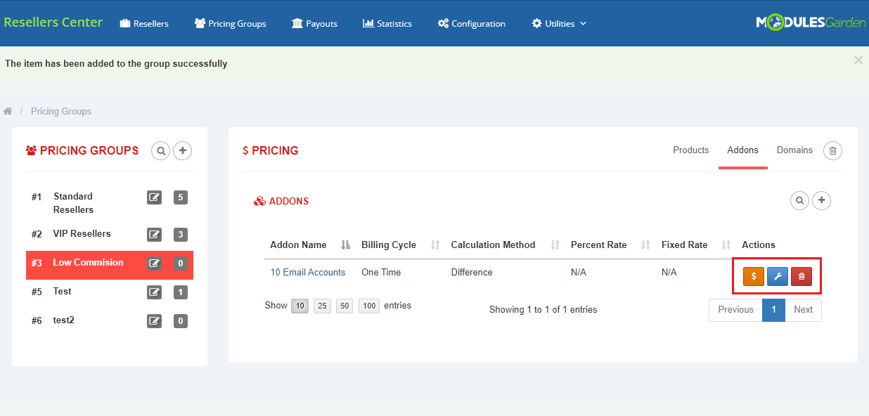This screenshot has width=869, height=416.
Task: Open 10 Email Accounts addon link
Action: pyautogui.click(x=308, y=272)
